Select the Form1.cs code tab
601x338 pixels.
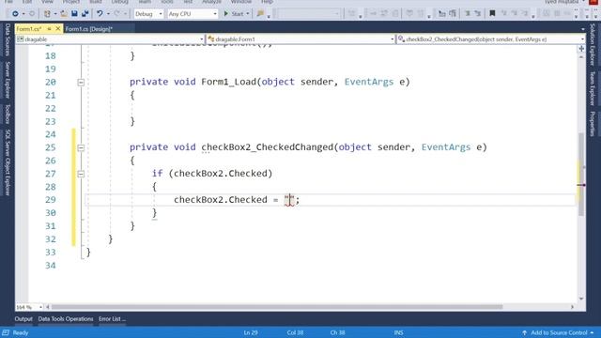click(x=29, y=29)
